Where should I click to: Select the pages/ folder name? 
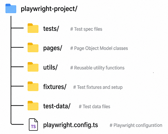pyautogui.click(x=52, y=48)
